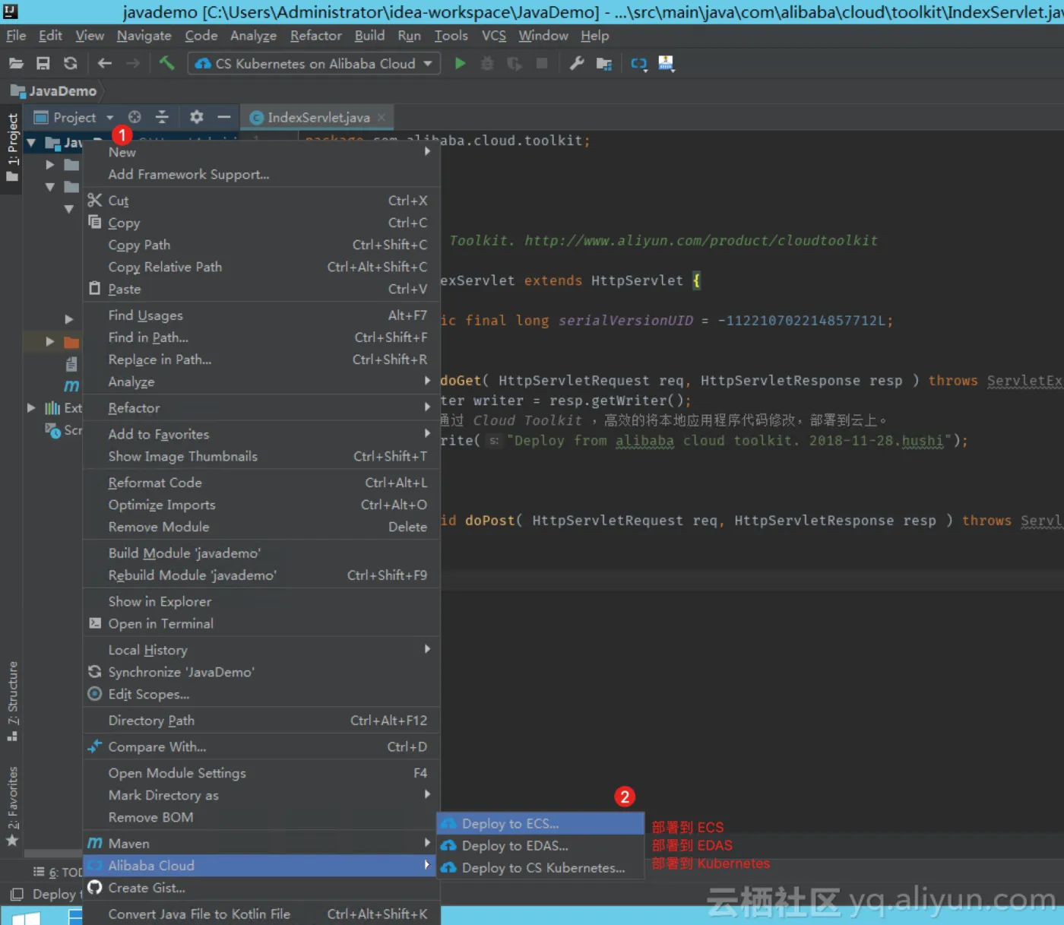
Task: Select Deploy to ECS...
Action: click(540, 824)
